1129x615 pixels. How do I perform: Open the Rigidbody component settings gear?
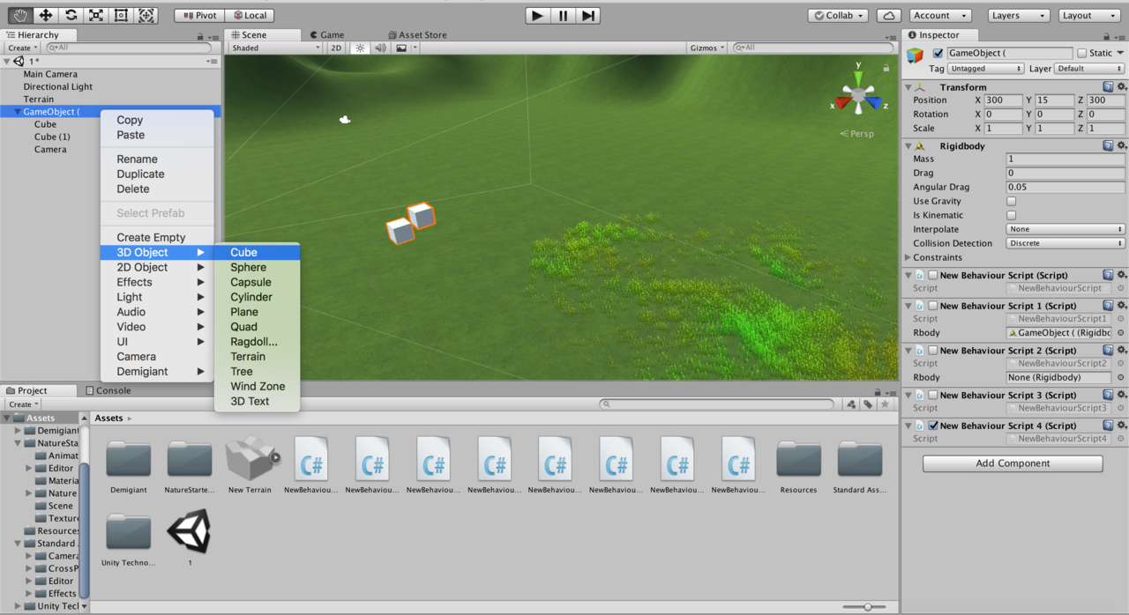[1122, 146]
